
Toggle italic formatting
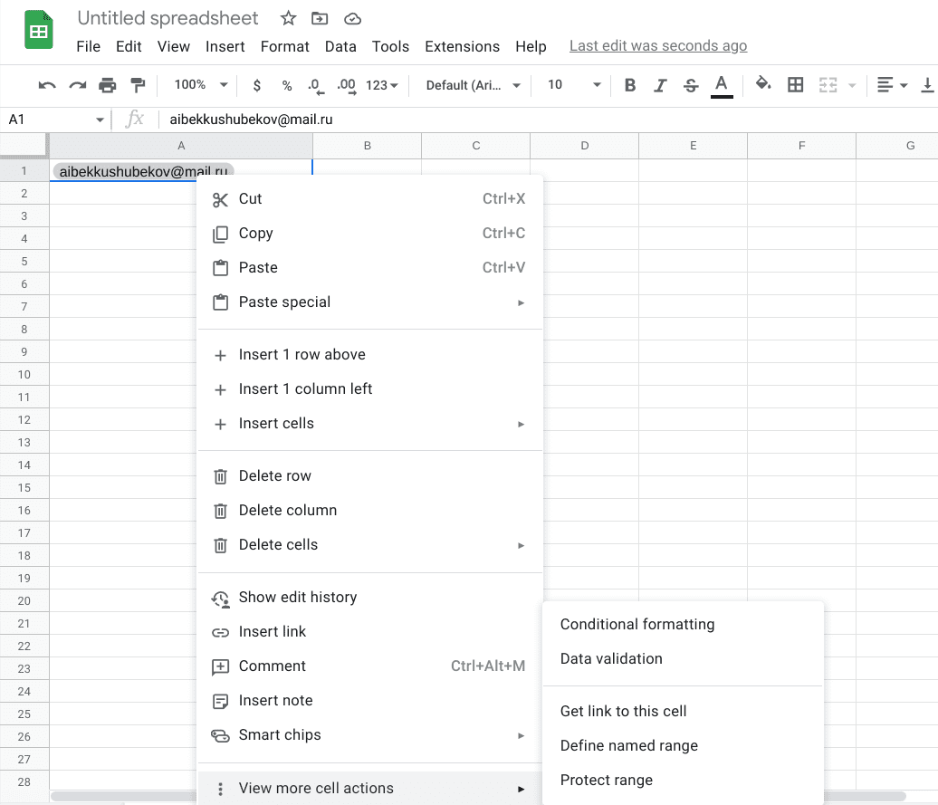660,85
